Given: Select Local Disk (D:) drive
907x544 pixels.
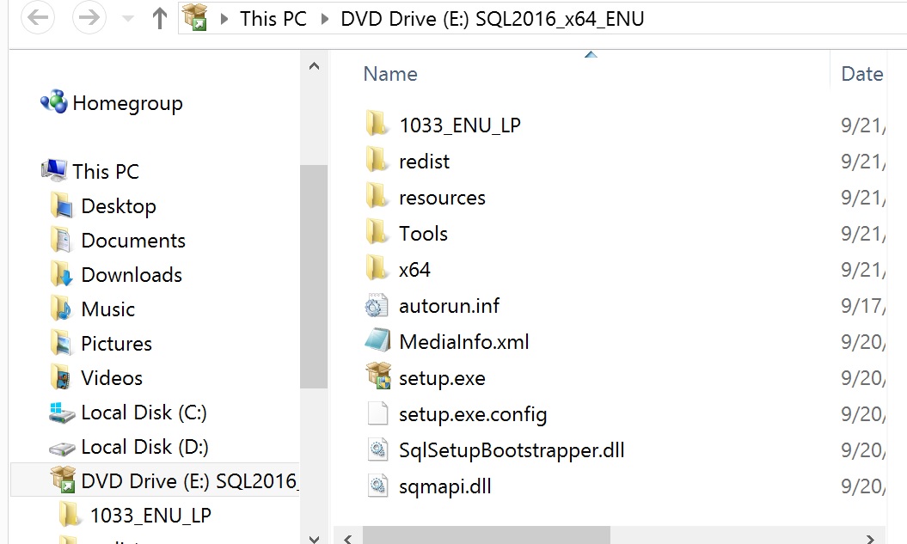Looking at the screenshot, I should pos(128,447).
